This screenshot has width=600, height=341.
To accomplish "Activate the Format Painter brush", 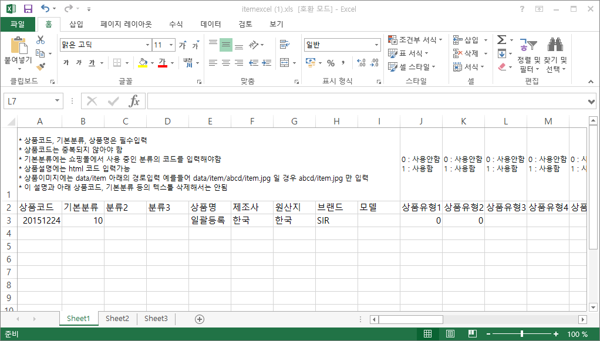I will pos(41,66).
